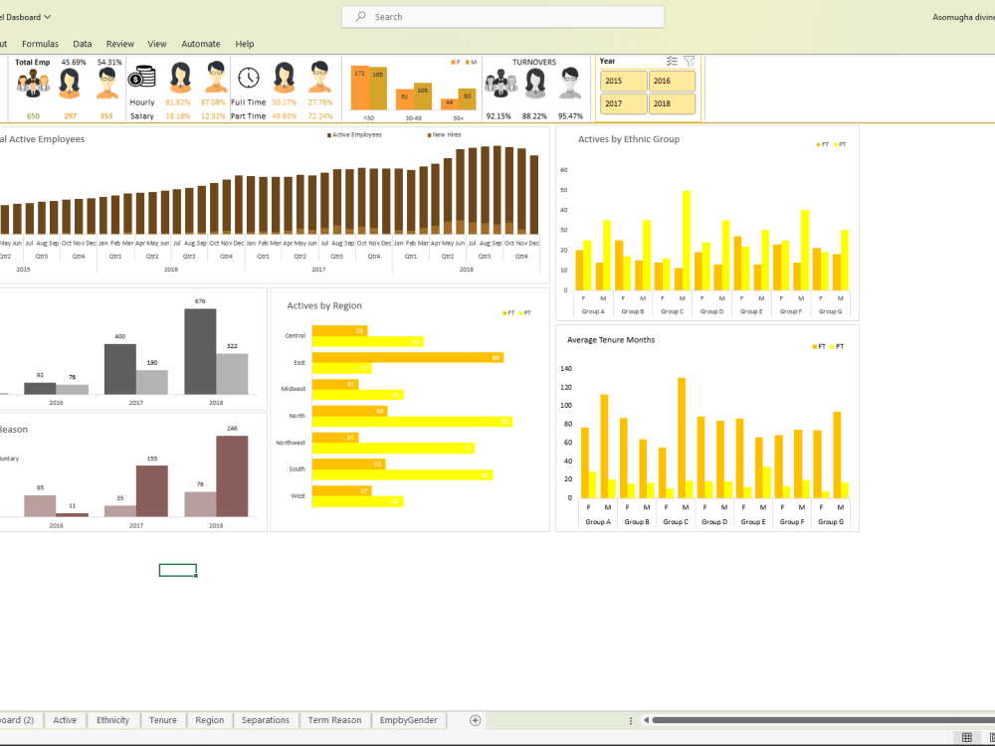Image resolution: width=995 pixels, height=746 pixels.
Task: Click the TURNOVERS heading text
Action: tap(534, 62)
